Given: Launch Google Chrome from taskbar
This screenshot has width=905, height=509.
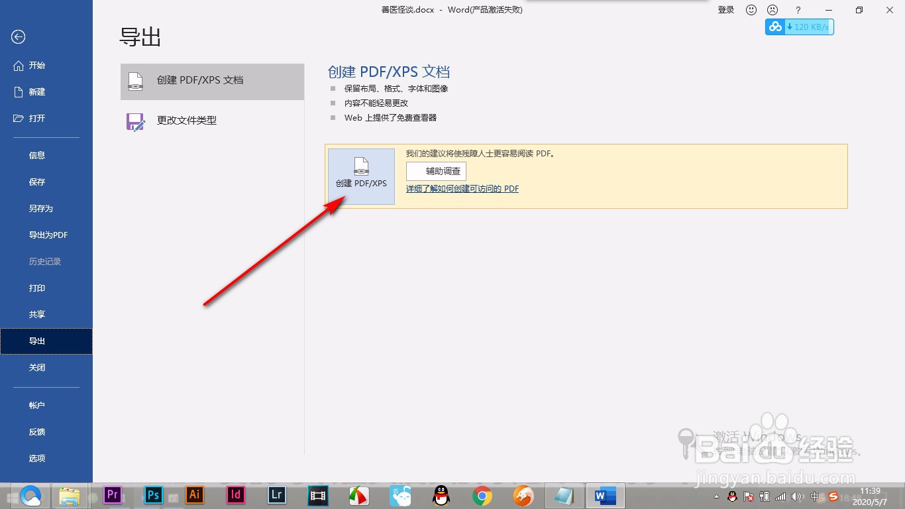Looking at the screenshot, I should pos(482,495).
